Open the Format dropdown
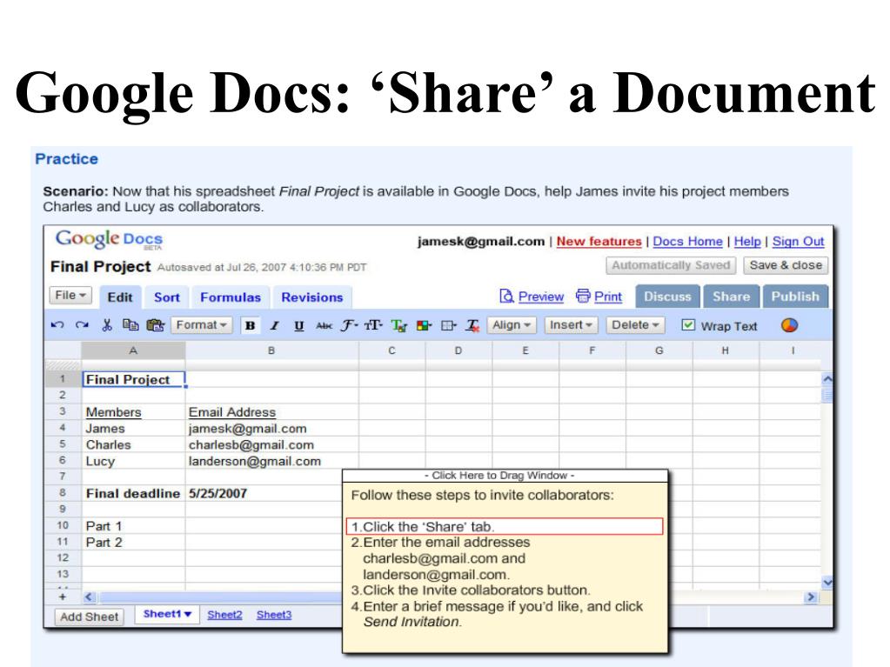890x667 pixels. coord(202,325)
